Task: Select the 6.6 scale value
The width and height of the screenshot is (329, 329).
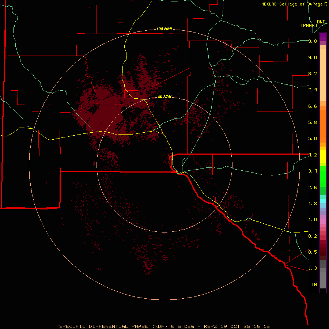Action: click(x=313, y=106)
